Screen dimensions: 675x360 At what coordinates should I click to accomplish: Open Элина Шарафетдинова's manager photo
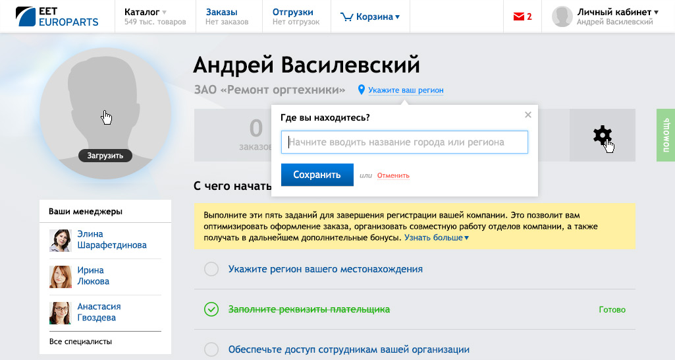coord(61,240)
